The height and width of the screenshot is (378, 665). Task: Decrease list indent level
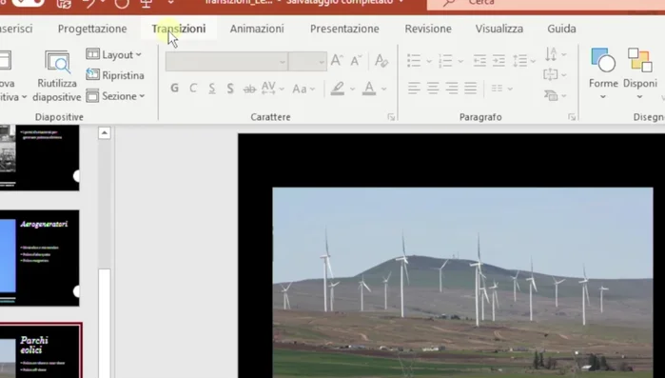479,61
